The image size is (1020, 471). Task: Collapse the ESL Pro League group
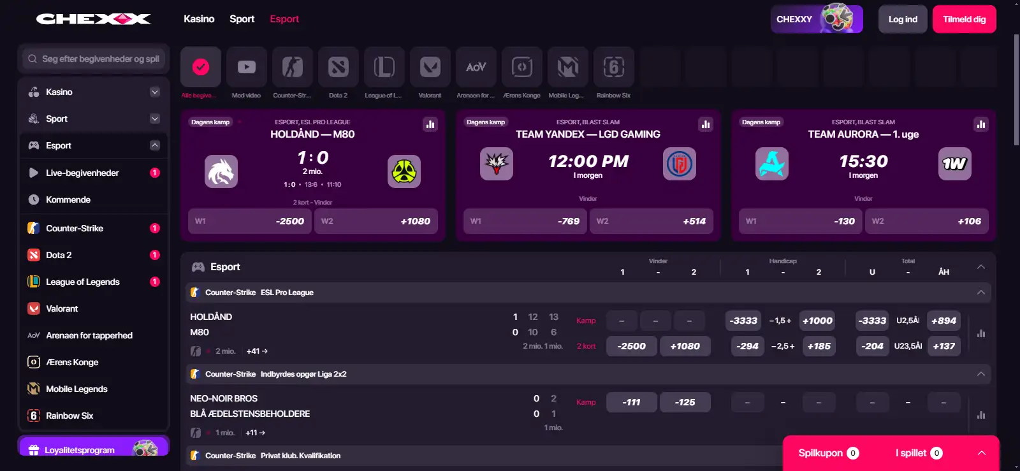[x=981, y=293]
